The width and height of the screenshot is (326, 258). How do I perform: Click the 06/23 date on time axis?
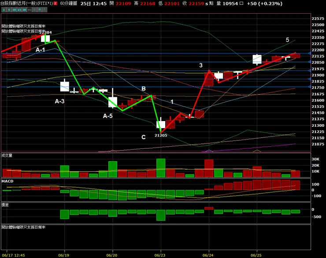160,255
